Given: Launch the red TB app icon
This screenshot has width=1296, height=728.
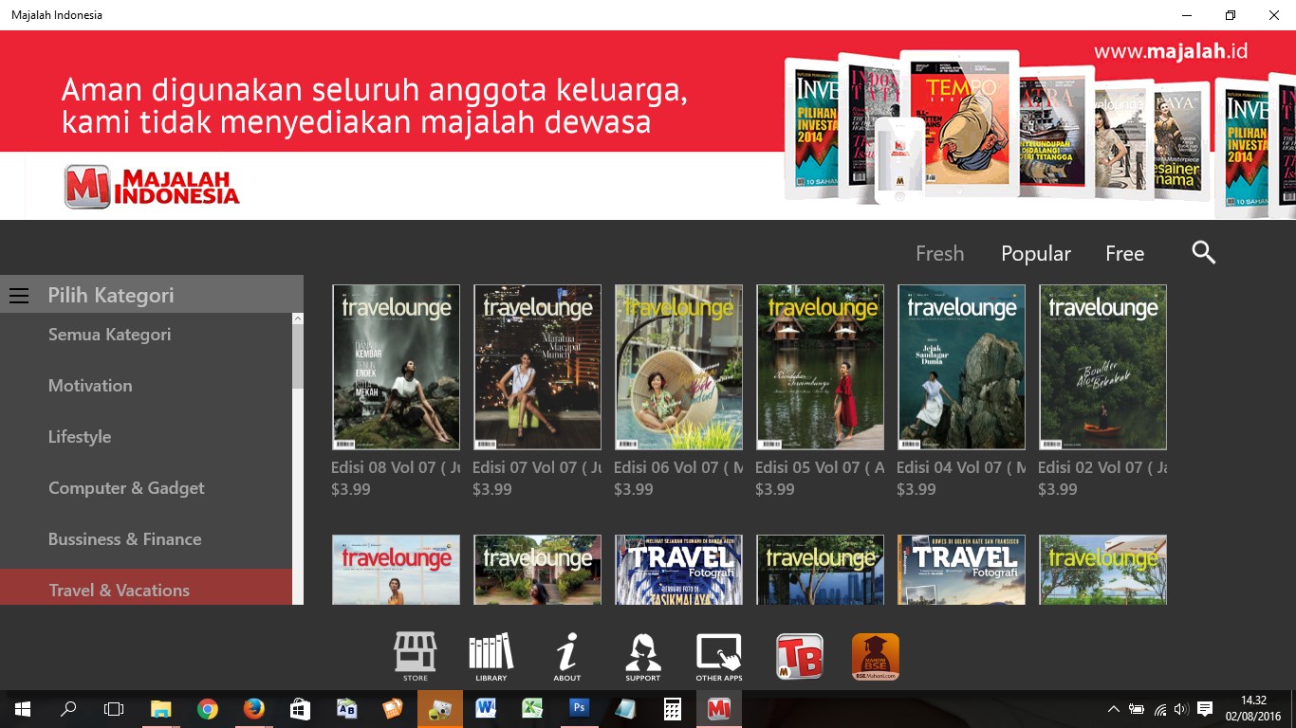Looking at the screenshot, I should (x=800, y=657).
